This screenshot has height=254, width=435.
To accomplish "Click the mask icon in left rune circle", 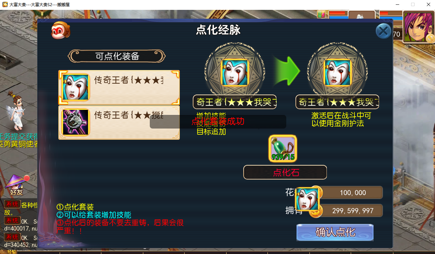I will (235, 72).
